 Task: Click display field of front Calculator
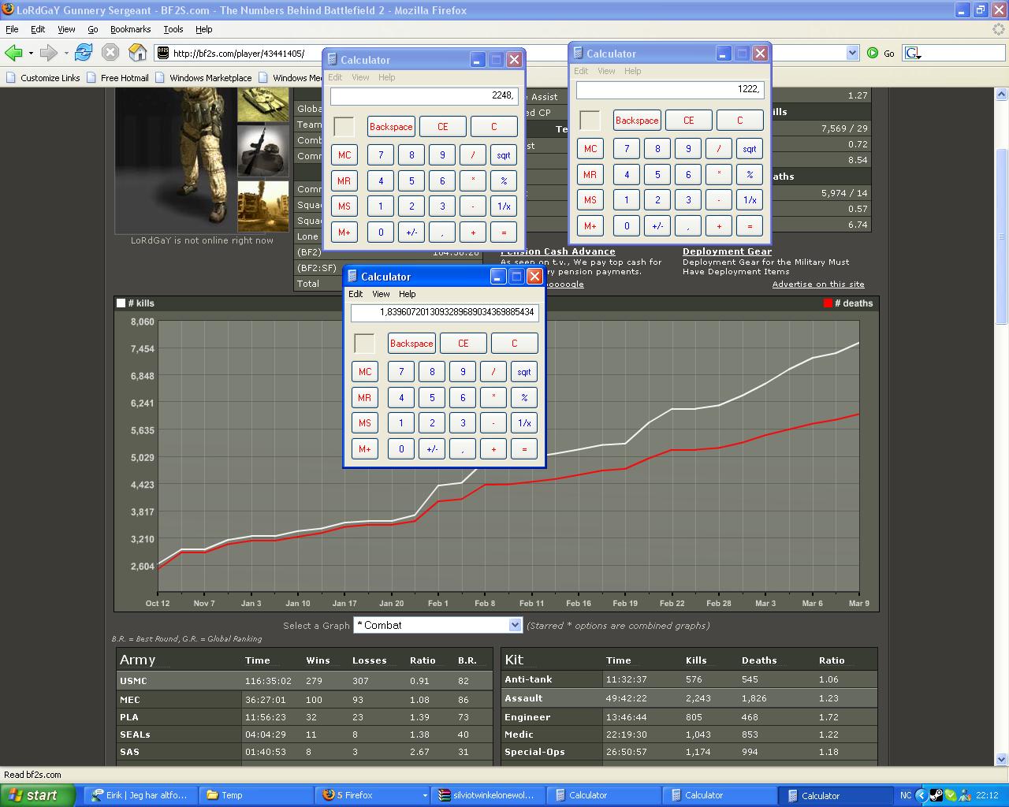coord(445,313)
